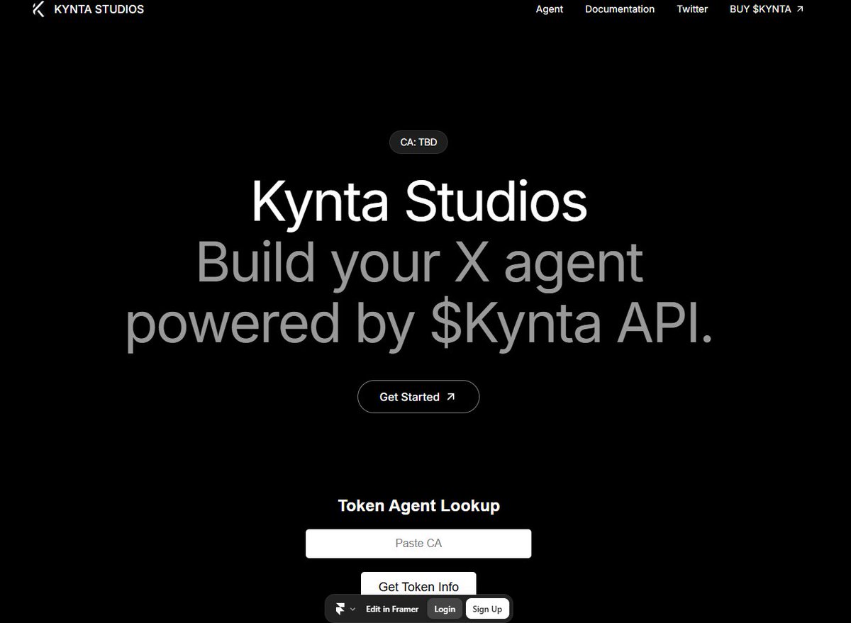This screenshot has width=851, height=623.
Task: Click Edit in Framer
Action: click(391, 608)
